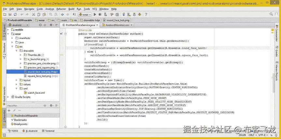Click the CRLF line separator in the status bar
281x139 pixels.
coord(252,135)
